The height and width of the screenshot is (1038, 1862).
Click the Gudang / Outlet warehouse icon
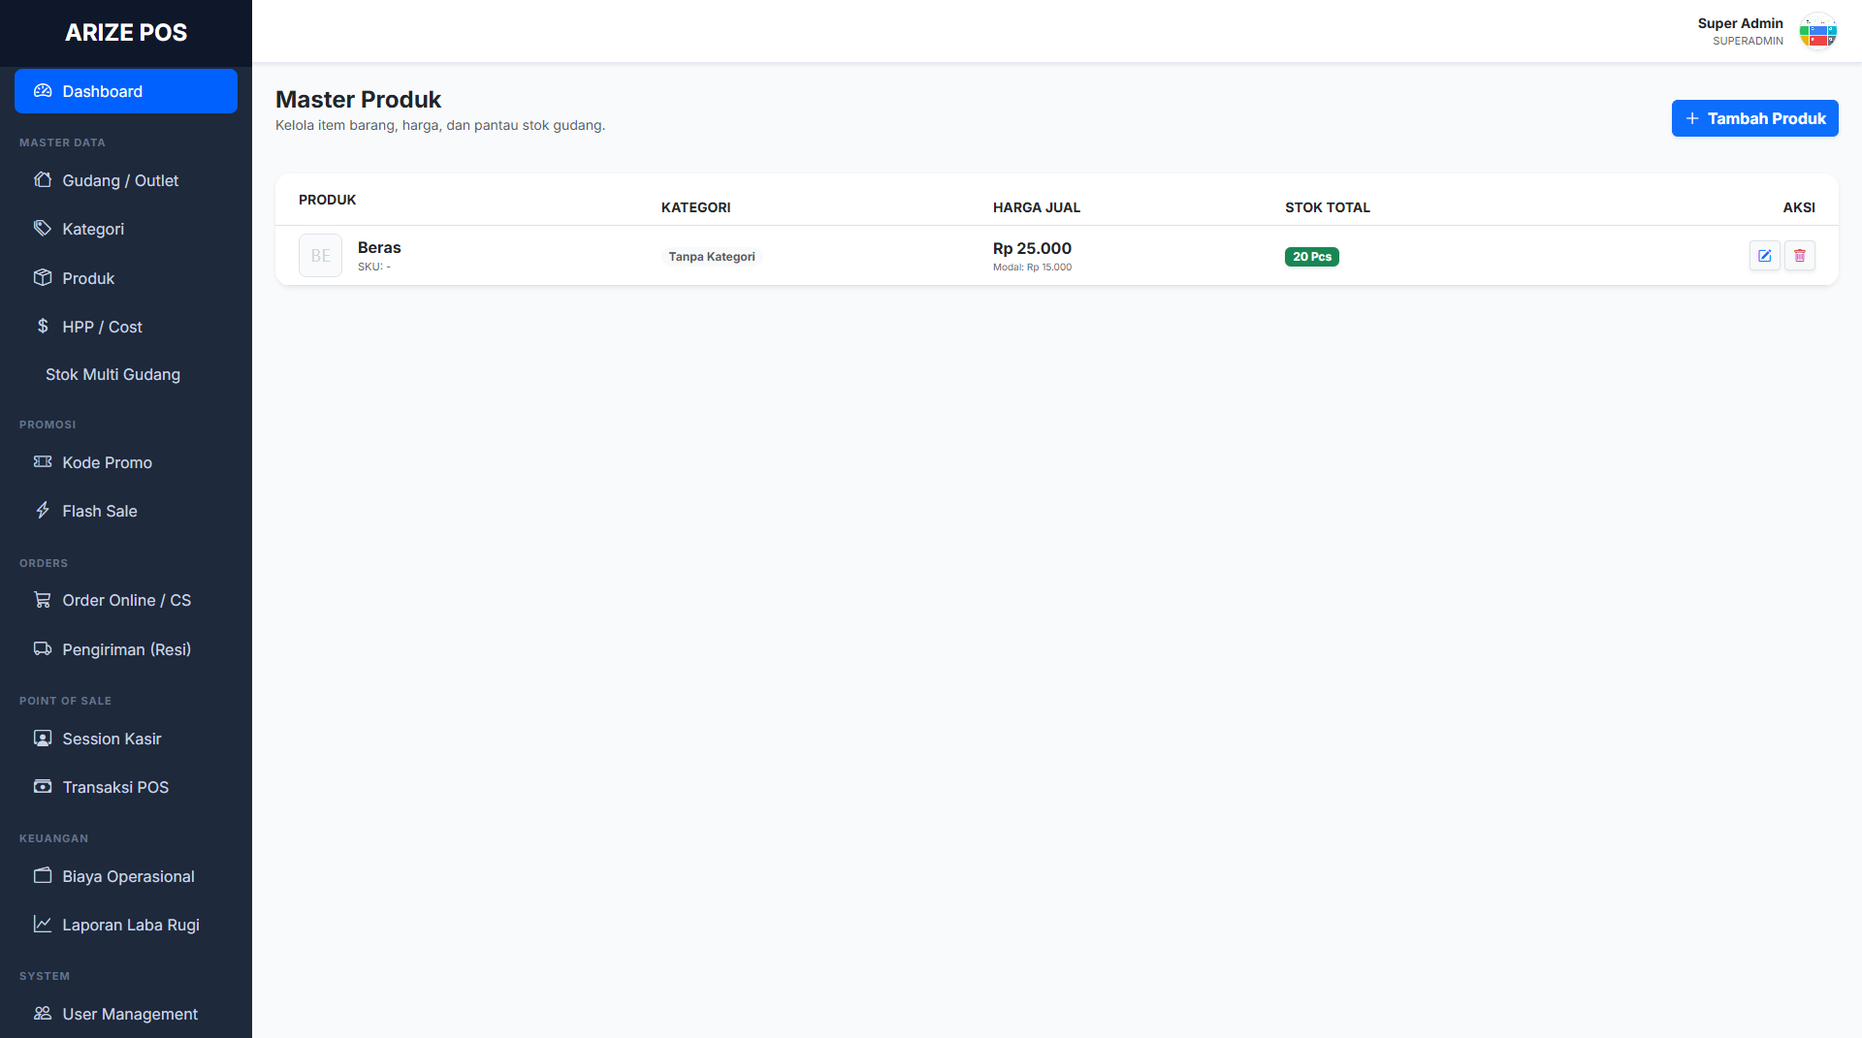43,180
